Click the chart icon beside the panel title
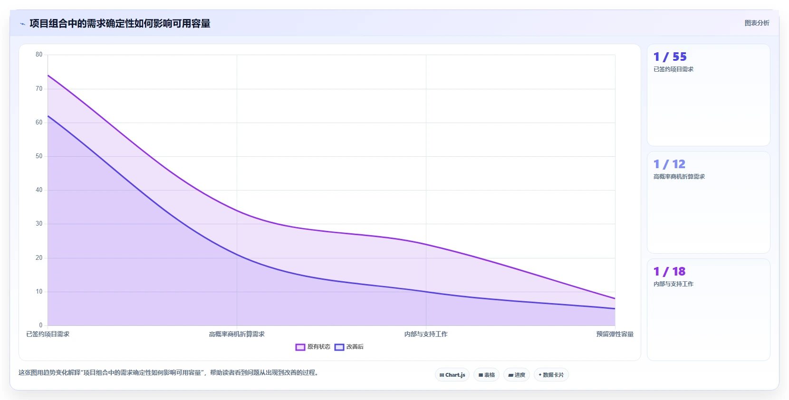The width and height of the screenshot is (789, 400). [x=22, y=24]
